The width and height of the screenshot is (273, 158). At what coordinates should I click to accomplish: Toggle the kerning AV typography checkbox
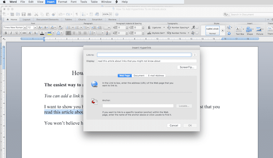197,33
